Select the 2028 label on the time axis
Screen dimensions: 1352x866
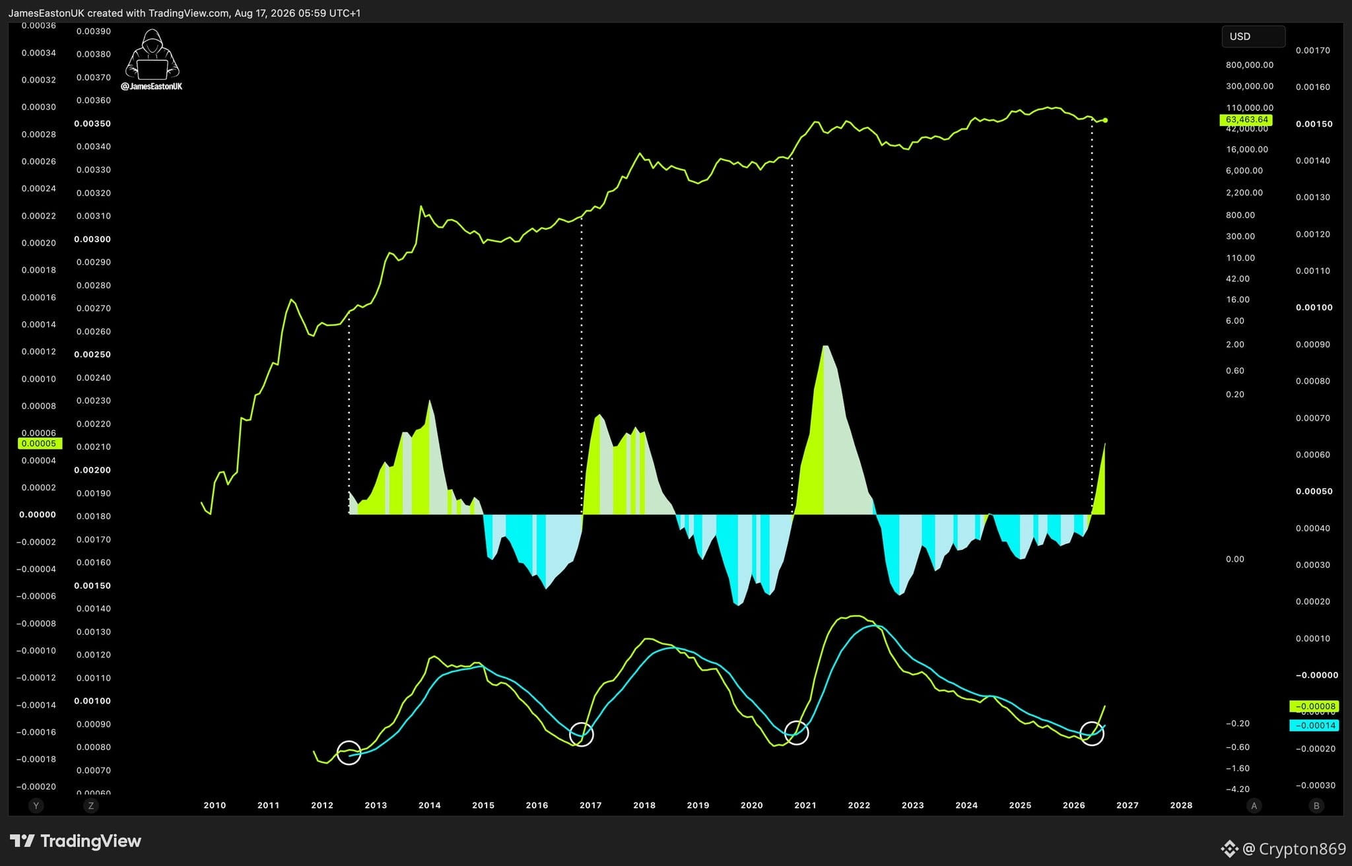[x=1181, y=805]
